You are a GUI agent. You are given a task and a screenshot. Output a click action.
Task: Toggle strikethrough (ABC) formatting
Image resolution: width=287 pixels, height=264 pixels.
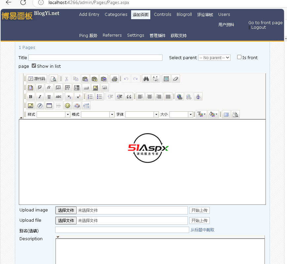point(58,97)
